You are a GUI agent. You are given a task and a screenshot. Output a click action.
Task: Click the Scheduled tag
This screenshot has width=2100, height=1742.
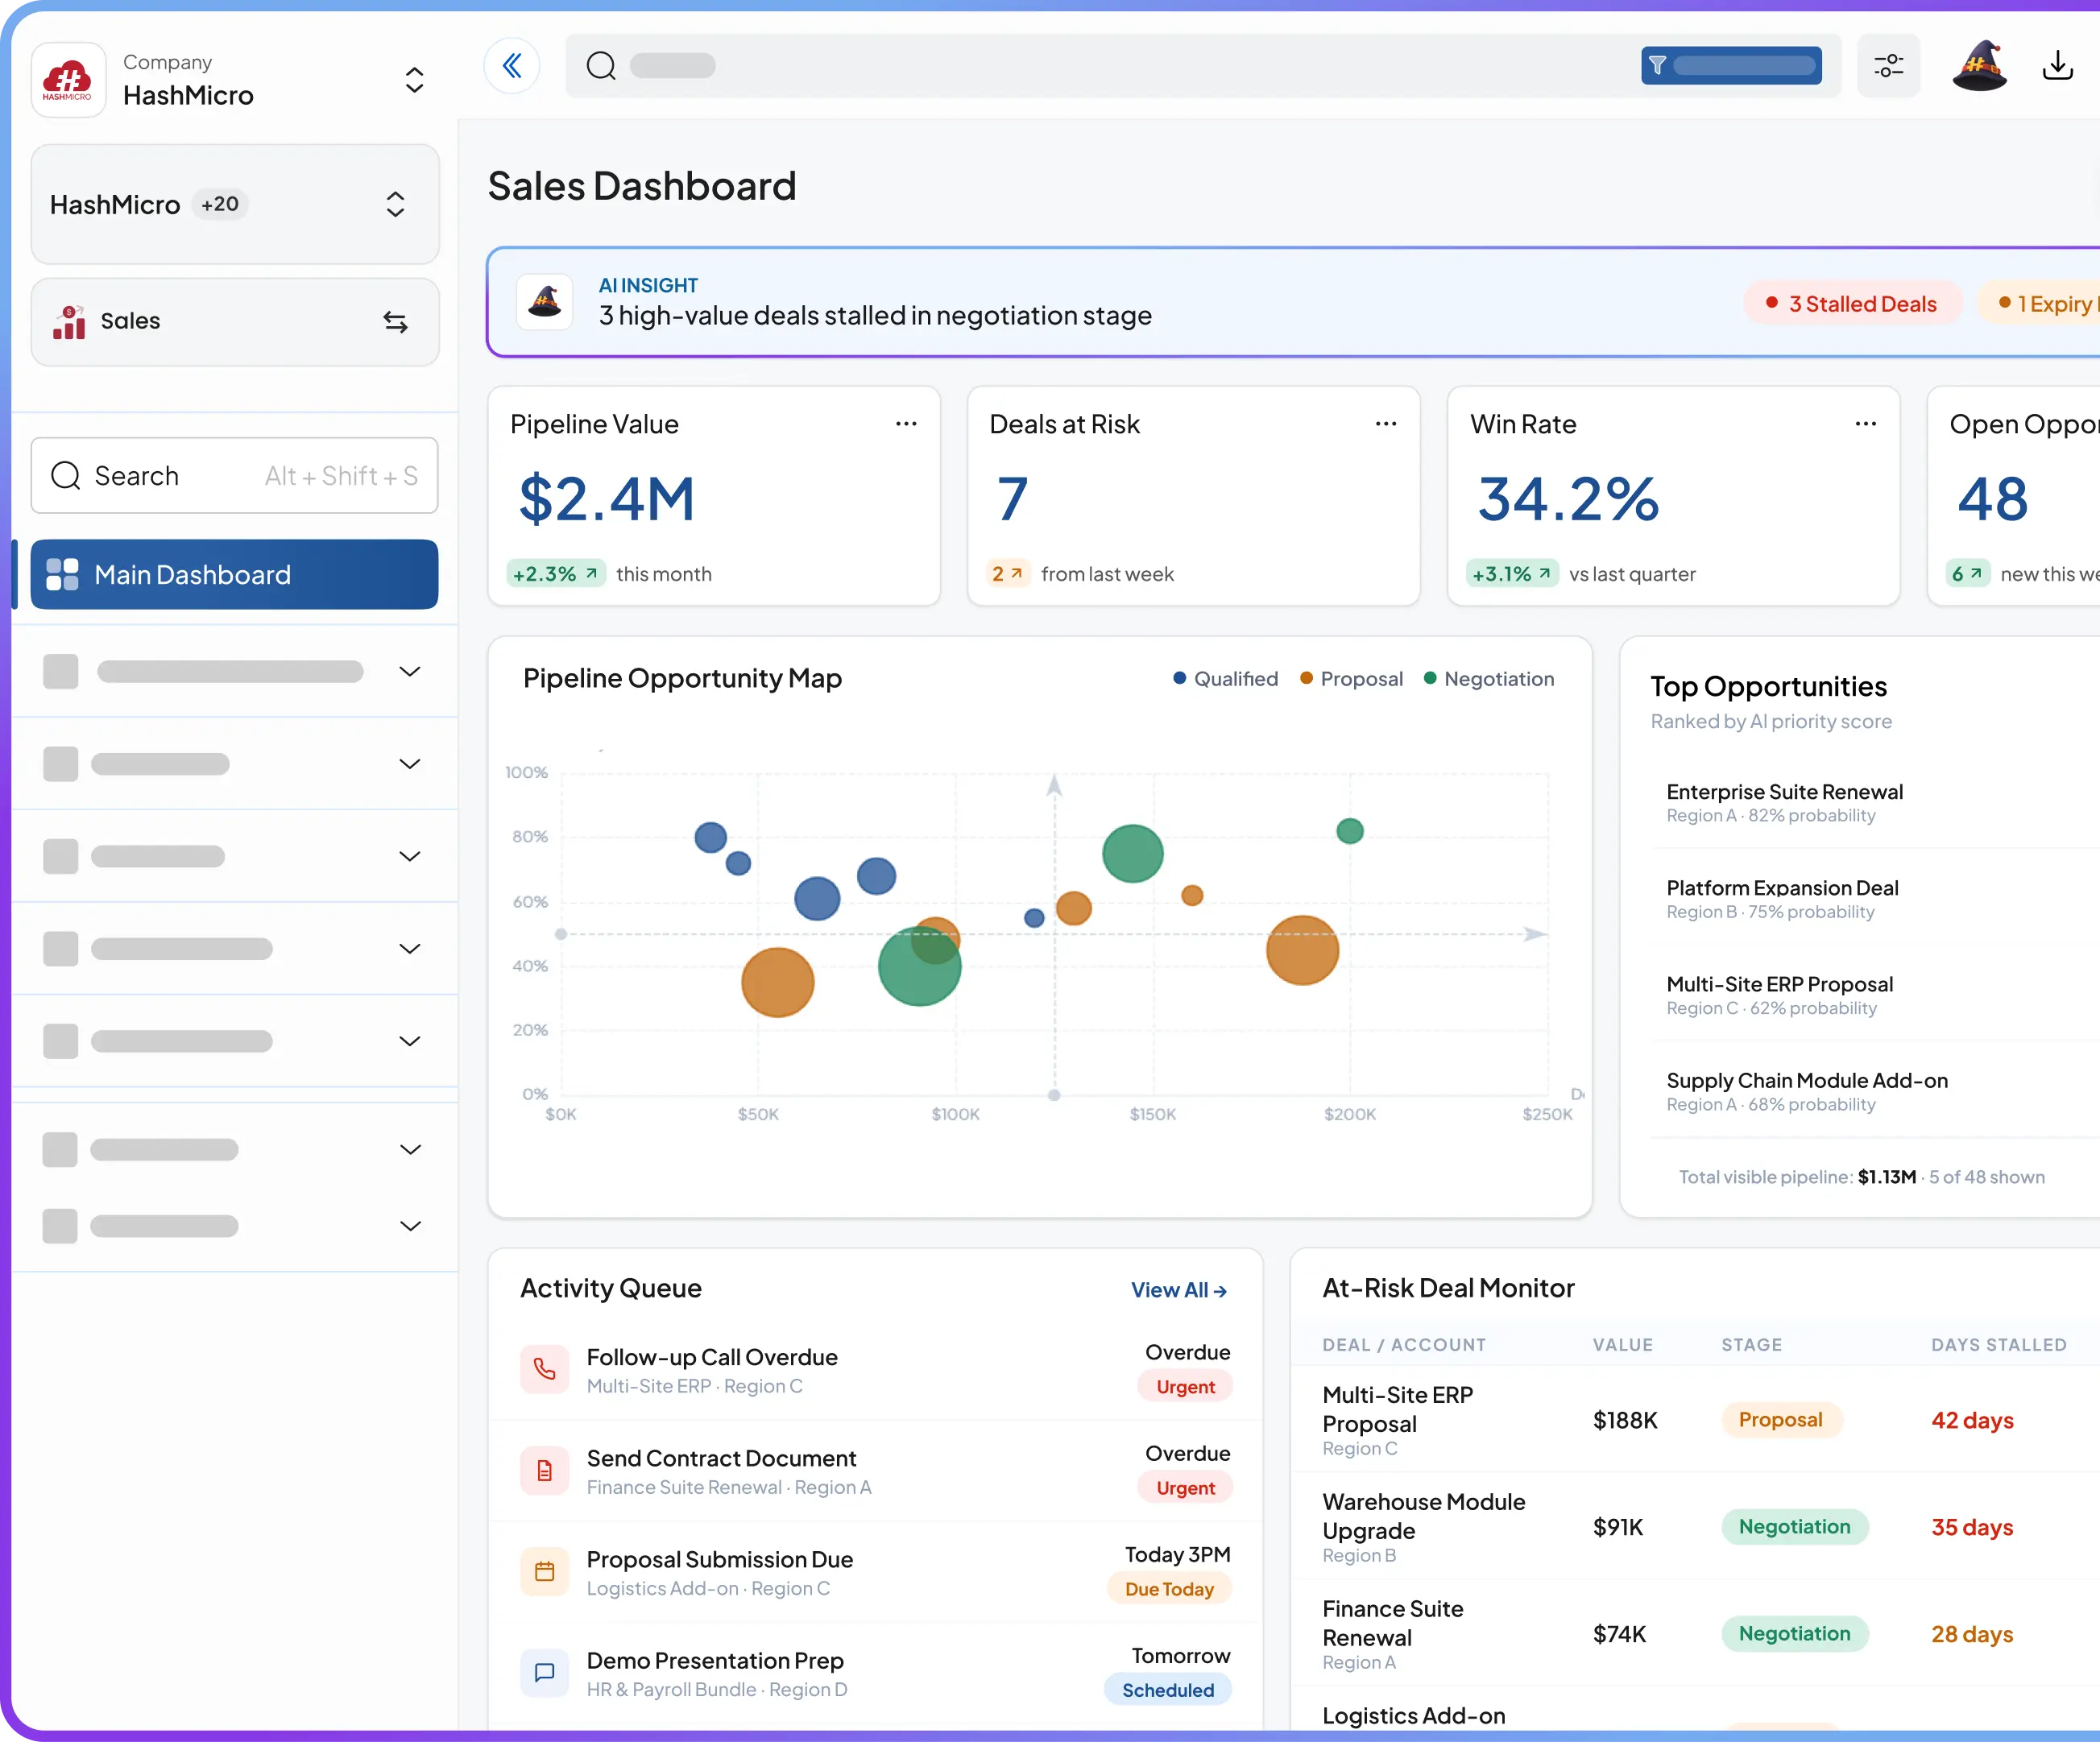pyautogui.click(x=1167, y=1690)
